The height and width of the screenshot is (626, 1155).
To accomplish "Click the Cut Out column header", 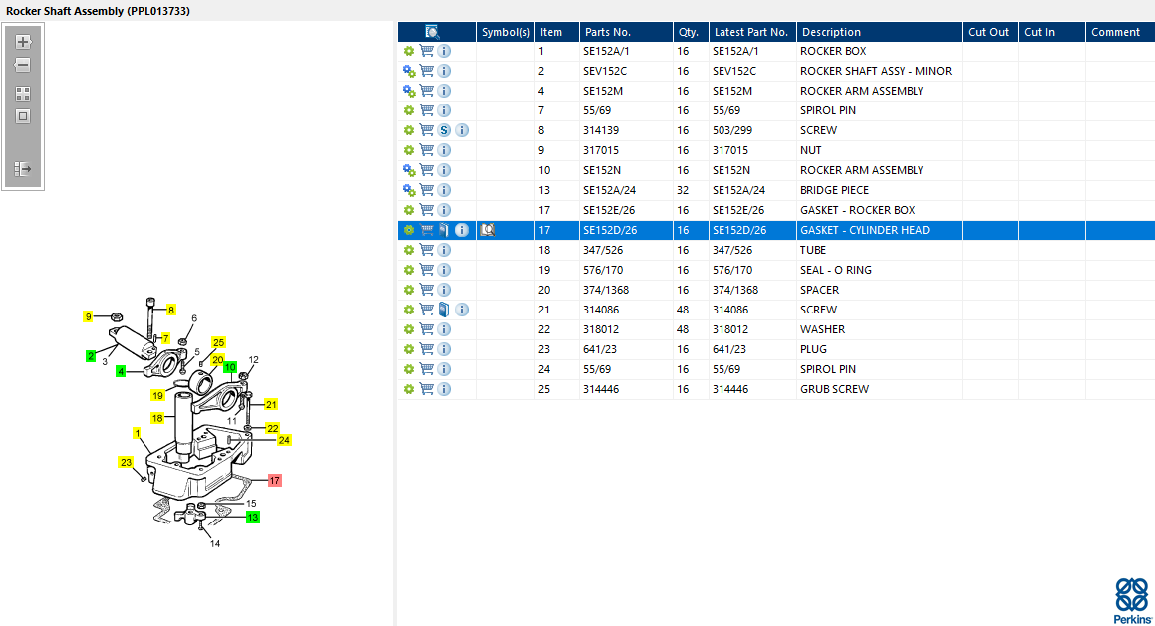I will pyautogui.click(x=991, y=32).
